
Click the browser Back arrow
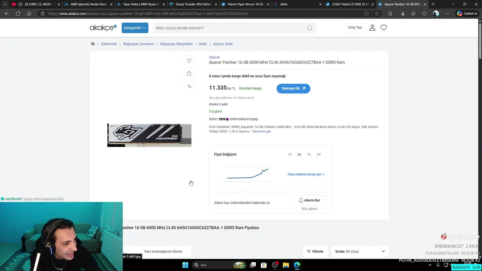[7, 14]
